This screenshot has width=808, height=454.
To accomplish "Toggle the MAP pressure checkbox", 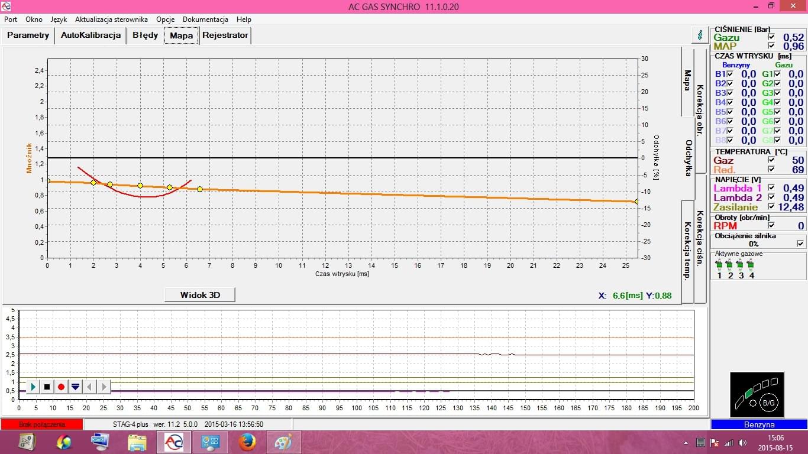I will 771,46.
